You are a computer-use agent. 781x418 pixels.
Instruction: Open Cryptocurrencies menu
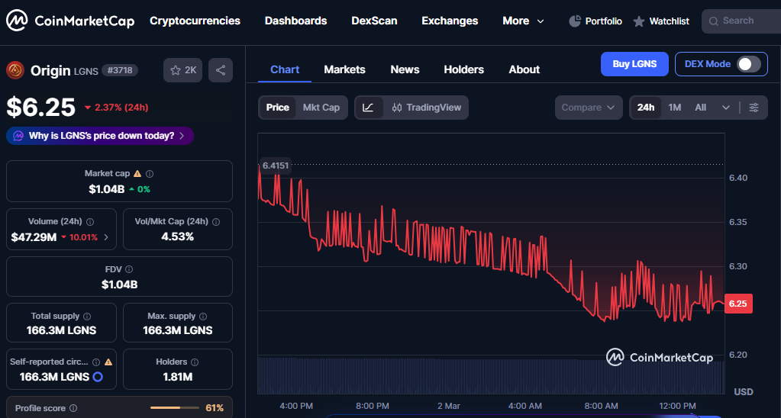(x=195, y=21)
